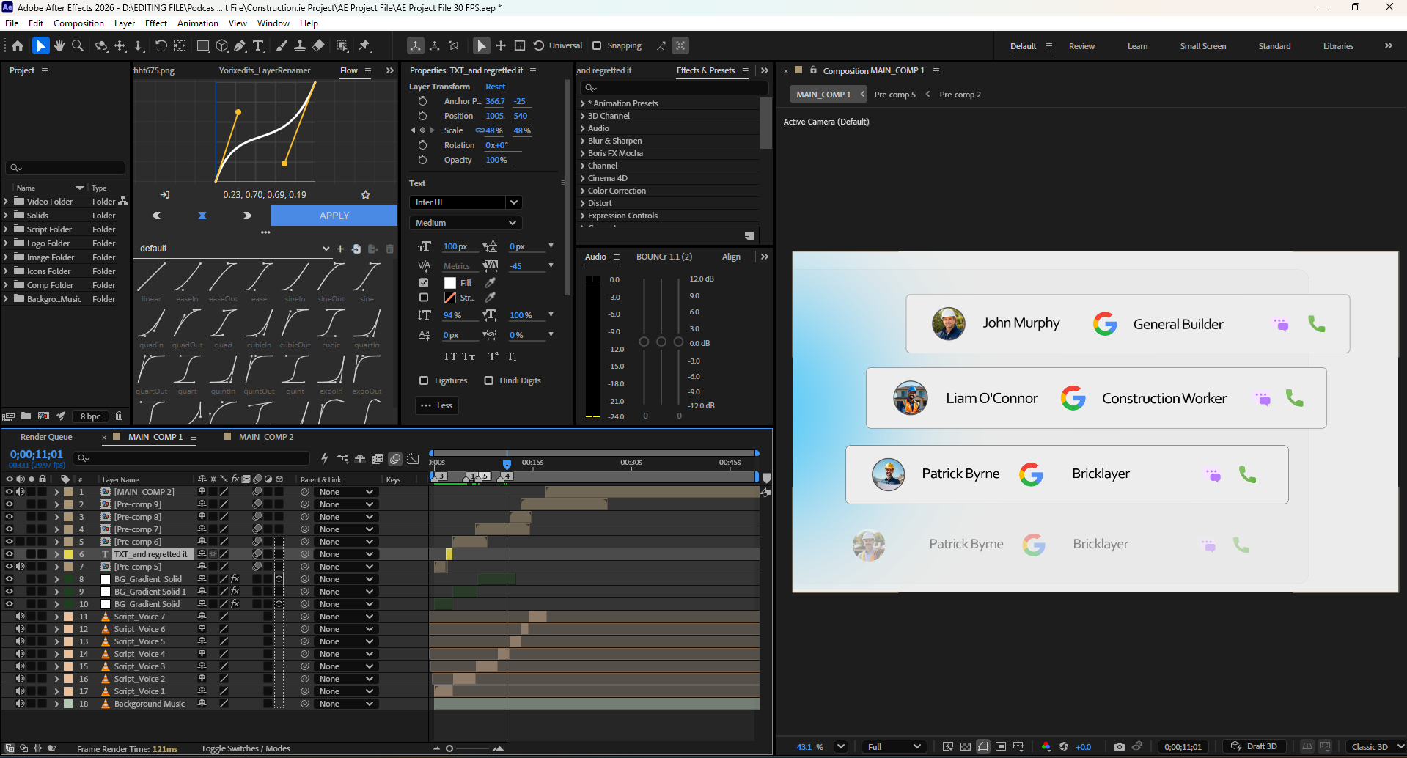
Task: Select the Rotation tool in toolbar
Action: tap(161, 45)
